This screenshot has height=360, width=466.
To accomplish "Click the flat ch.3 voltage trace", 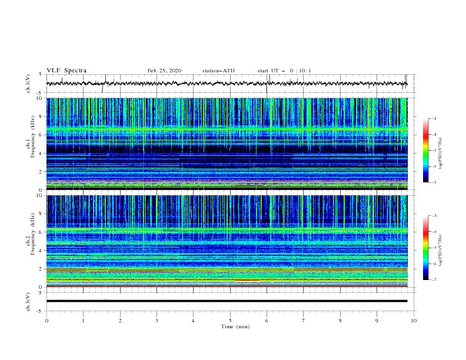I will pos(227,301).
